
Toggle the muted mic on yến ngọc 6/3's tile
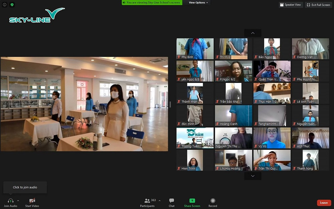pyautogui.click(x=179, y=79)
